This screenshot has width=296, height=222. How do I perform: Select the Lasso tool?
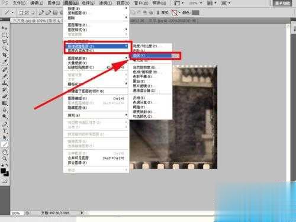4,42
